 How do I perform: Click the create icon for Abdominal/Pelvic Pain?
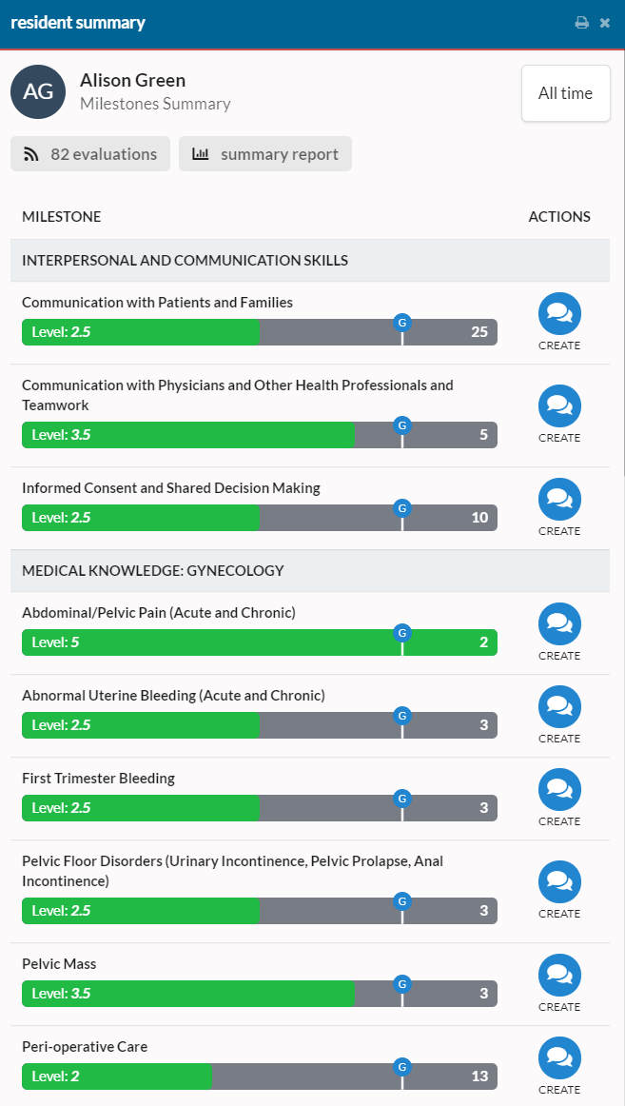tap(559, 623)
